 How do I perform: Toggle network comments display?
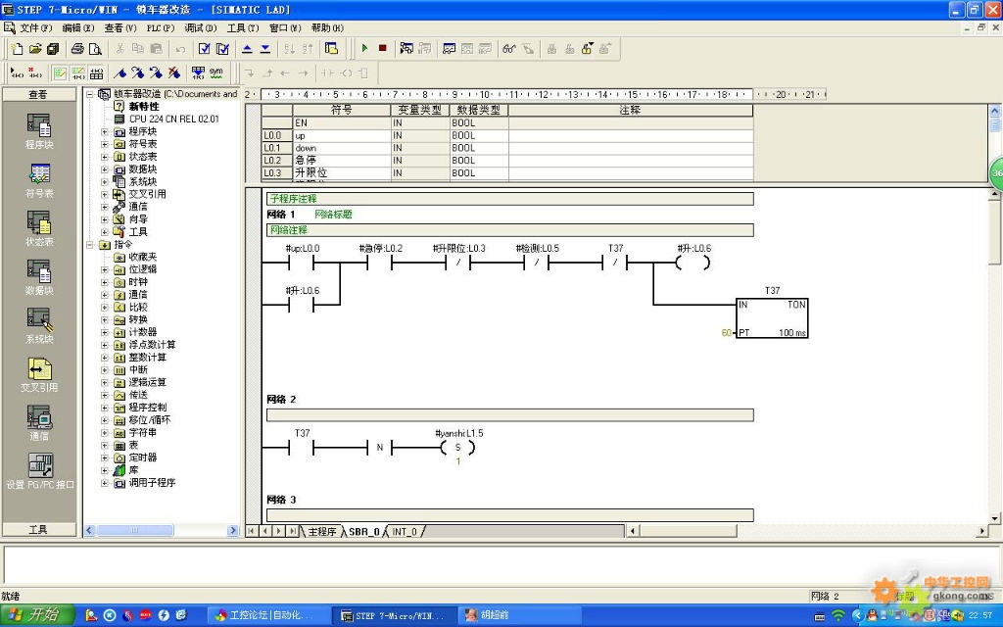coord(78,73)
